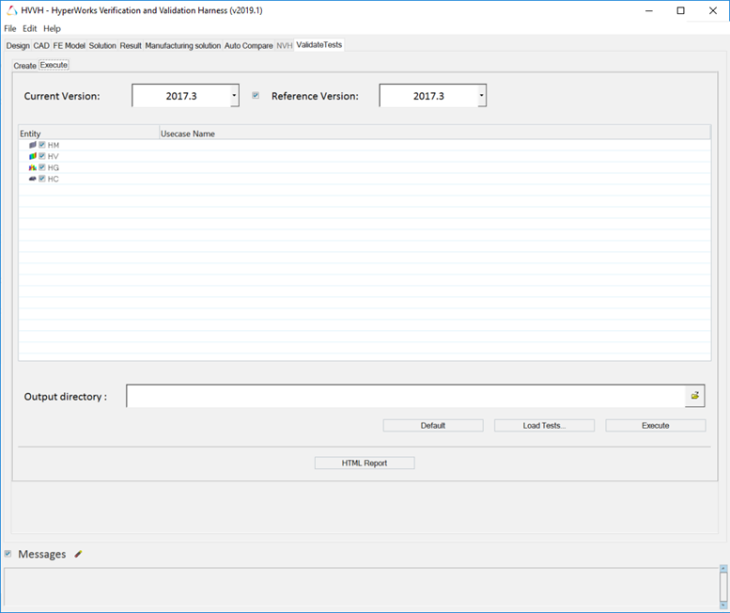Generate the HTML Report
730x613 pixels.
tap(365, 463)
